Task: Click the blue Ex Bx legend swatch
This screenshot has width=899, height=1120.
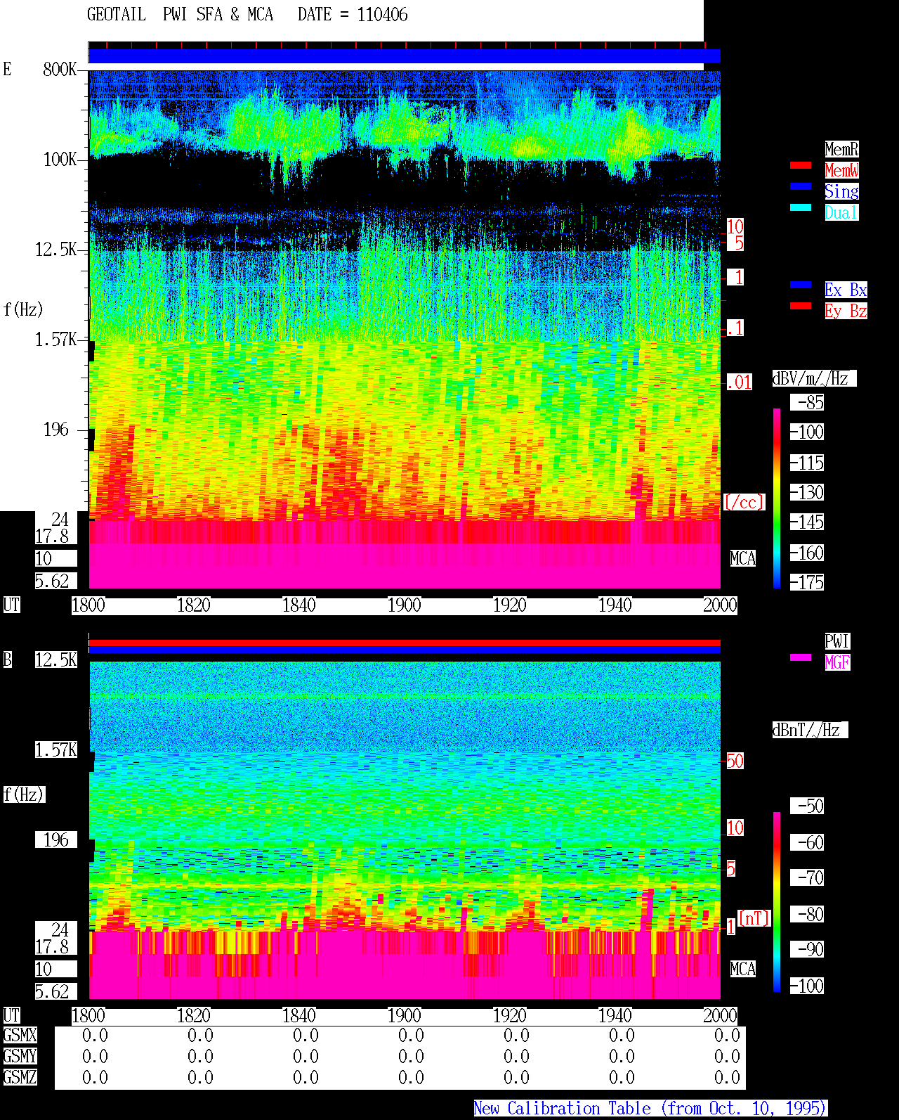Action: (x=801, y=285)
